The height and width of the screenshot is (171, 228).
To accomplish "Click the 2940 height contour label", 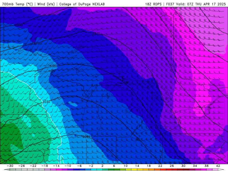I will pos(19,25).
